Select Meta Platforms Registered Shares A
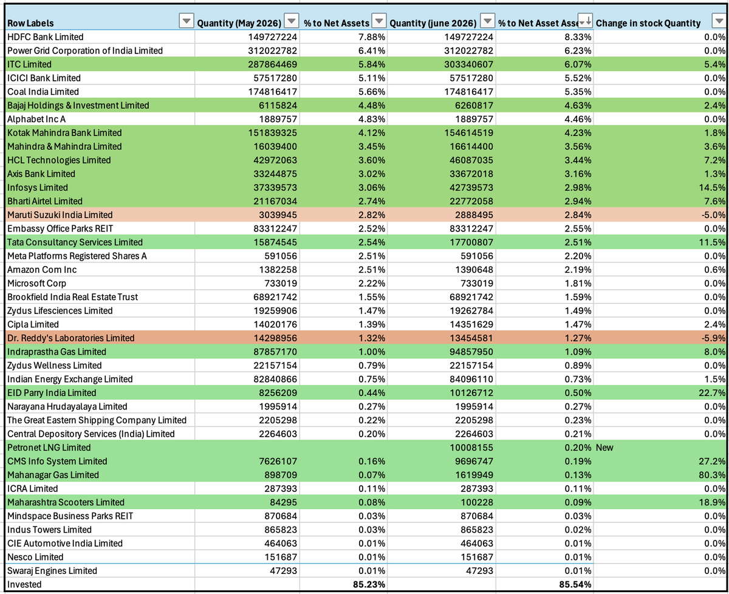 pyautogui.click(x=99, y=256)
